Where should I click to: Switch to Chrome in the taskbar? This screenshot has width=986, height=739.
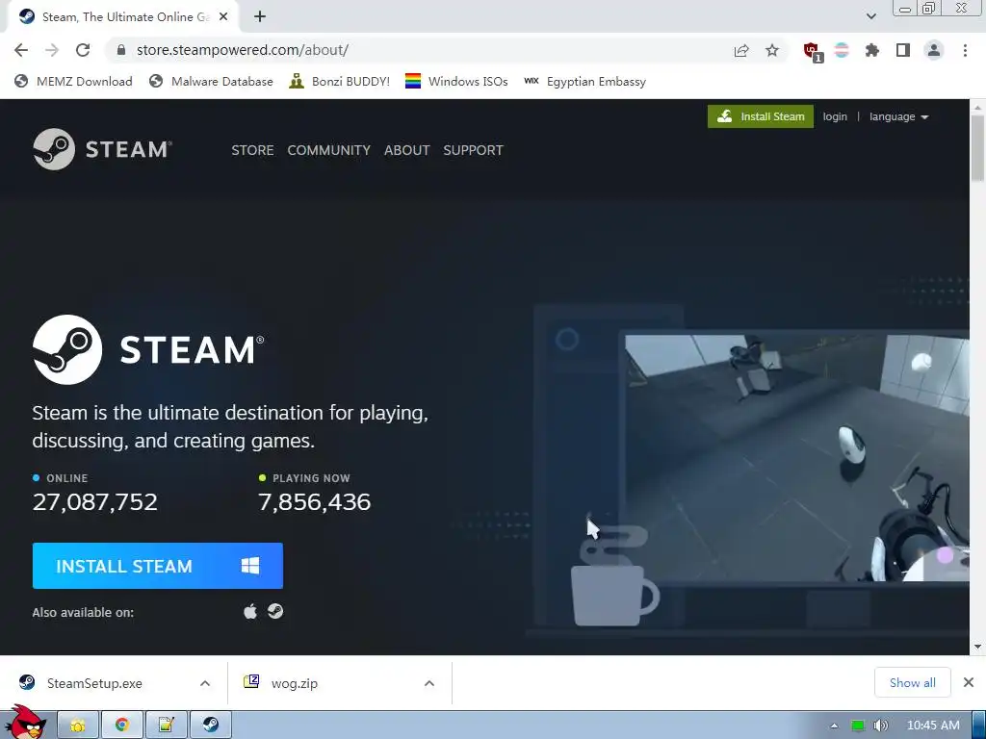122,726
